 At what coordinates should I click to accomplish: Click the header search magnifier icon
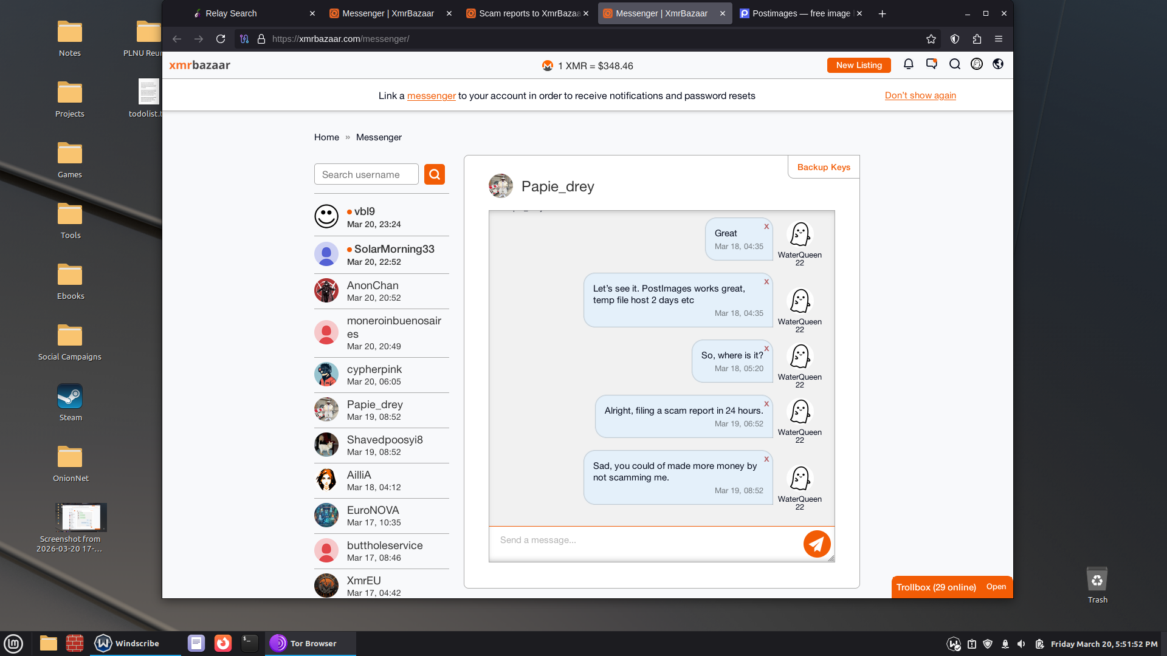pyautogui.click(x=954, y=64)
